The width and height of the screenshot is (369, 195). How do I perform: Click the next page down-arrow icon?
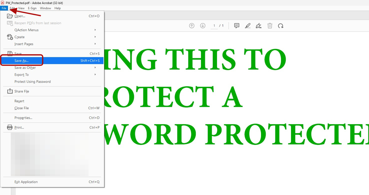coord(203,26)
